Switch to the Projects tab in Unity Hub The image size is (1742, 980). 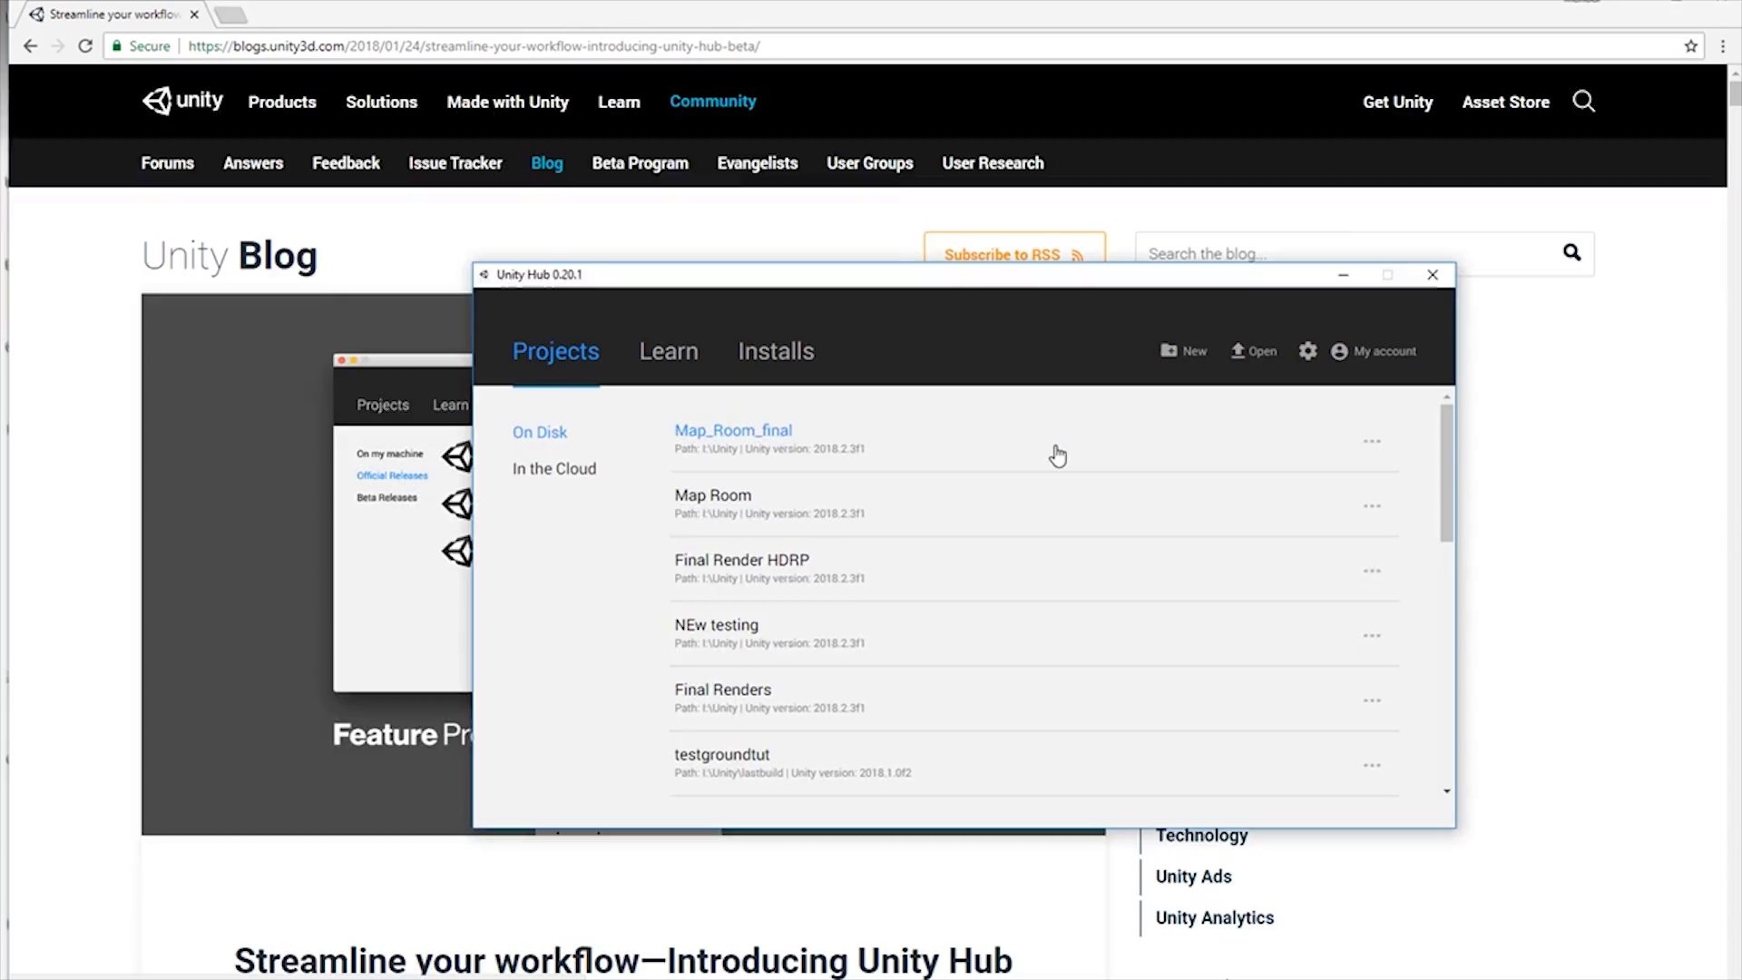click(555, 351)
